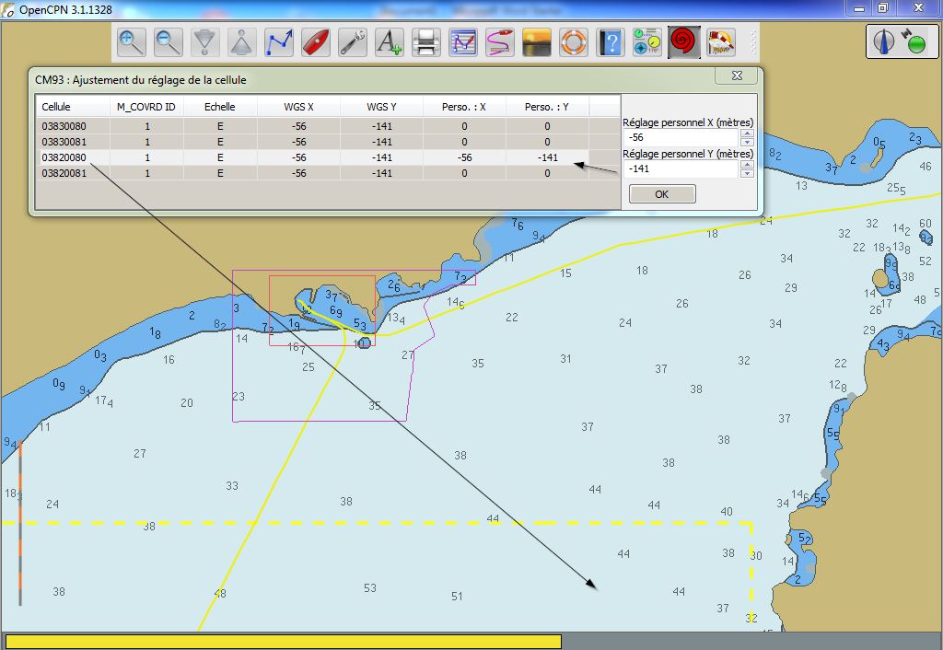Close the CM93 cell adjustment dialog
Viewport: 943px width, 650px height.
[737, 75]
